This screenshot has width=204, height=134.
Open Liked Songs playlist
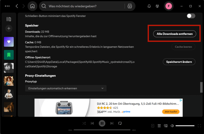pos(9,42)
